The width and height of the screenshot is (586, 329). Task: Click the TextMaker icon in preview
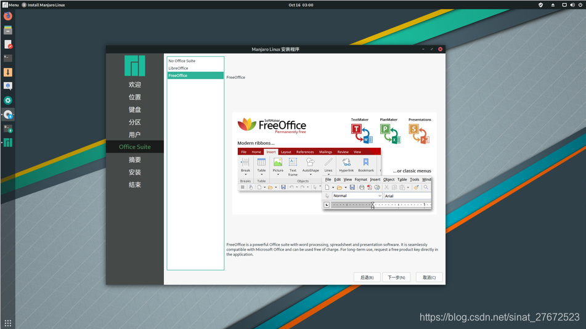(361, 134)
